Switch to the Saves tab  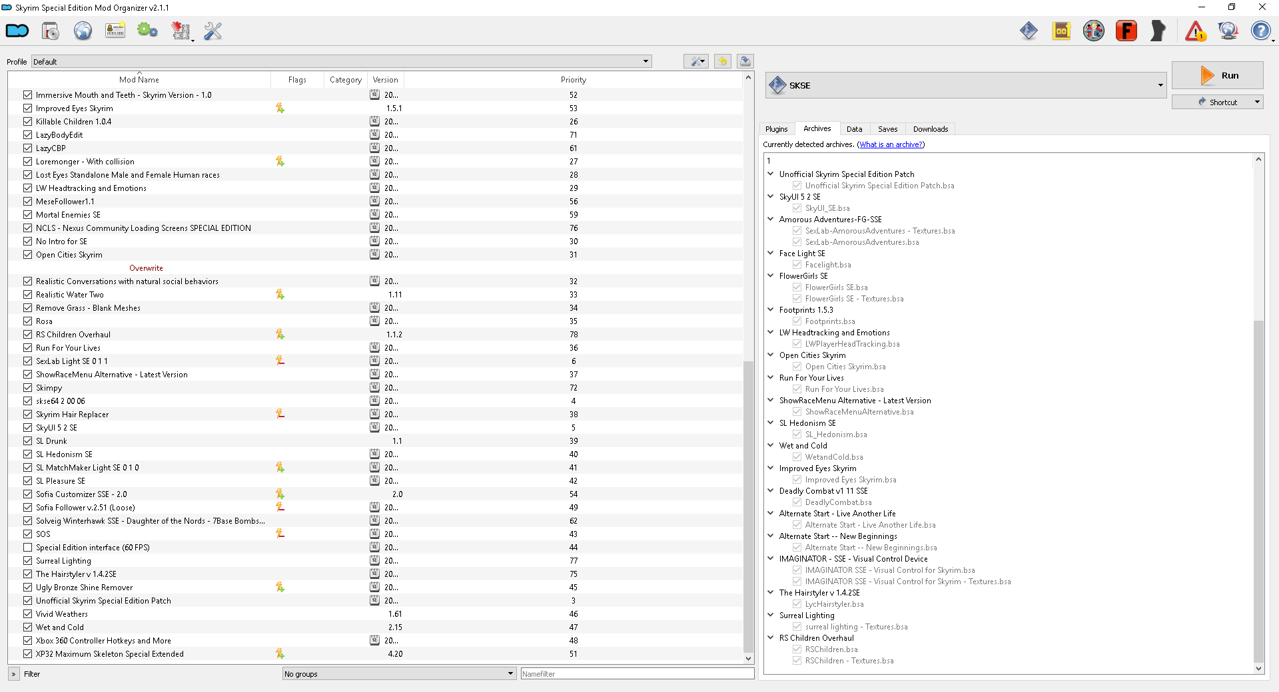point(887,129)
